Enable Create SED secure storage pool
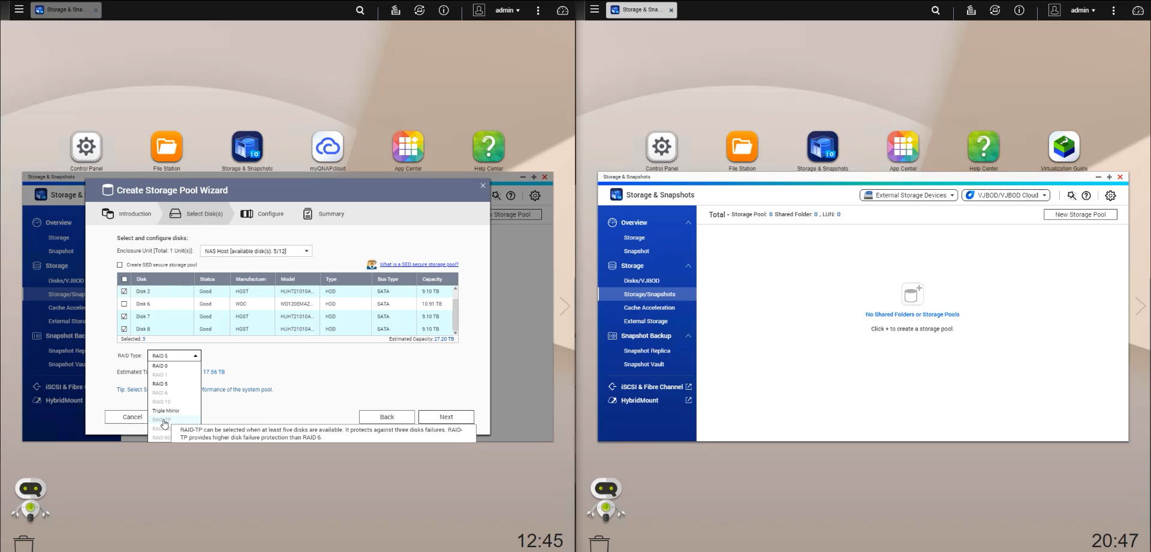The width and height of the screenshot is (1151, 552). click(x=120, y=265)
